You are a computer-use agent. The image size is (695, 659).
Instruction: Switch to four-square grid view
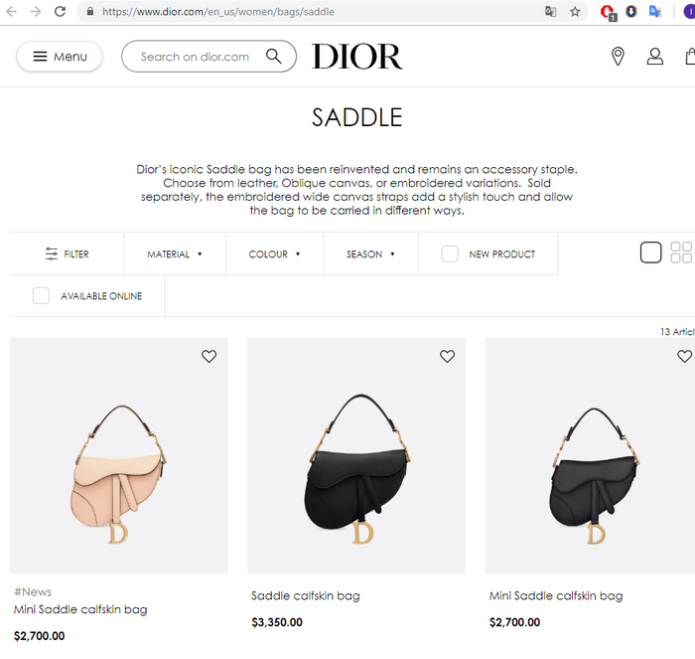click(681, 252)
